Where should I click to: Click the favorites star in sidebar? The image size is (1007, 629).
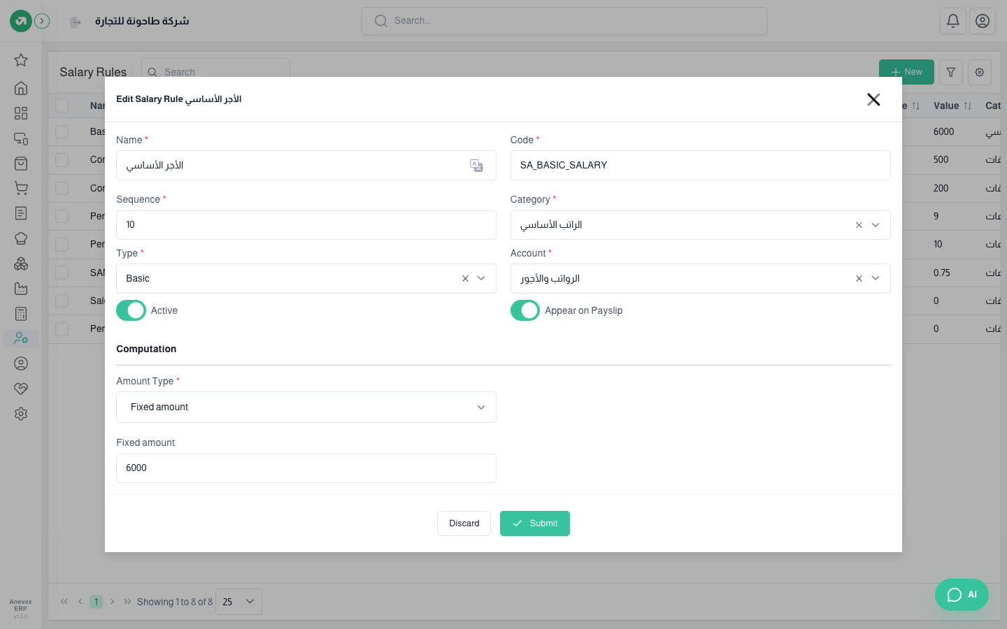(x=21, y=60)
